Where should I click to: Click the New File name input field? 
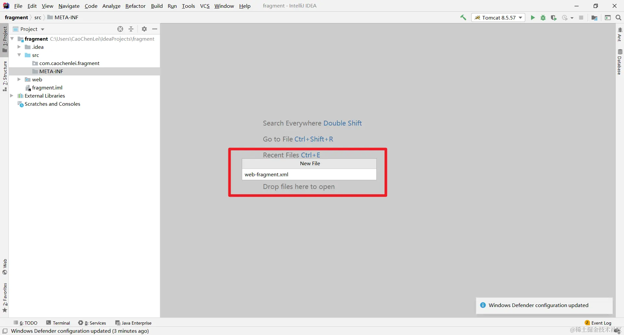309,174
